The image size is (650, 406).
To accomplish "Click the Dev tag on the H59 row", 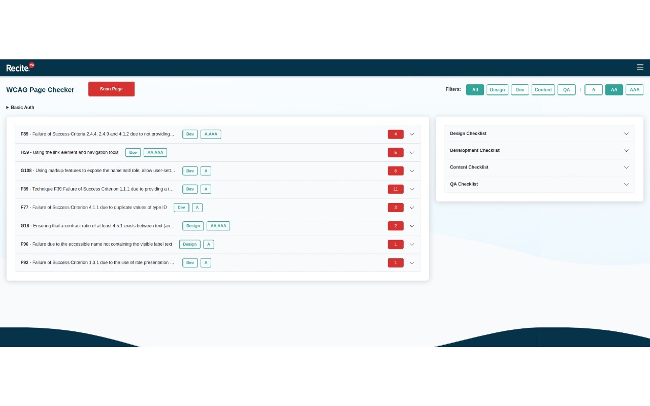I will (133, 153).
